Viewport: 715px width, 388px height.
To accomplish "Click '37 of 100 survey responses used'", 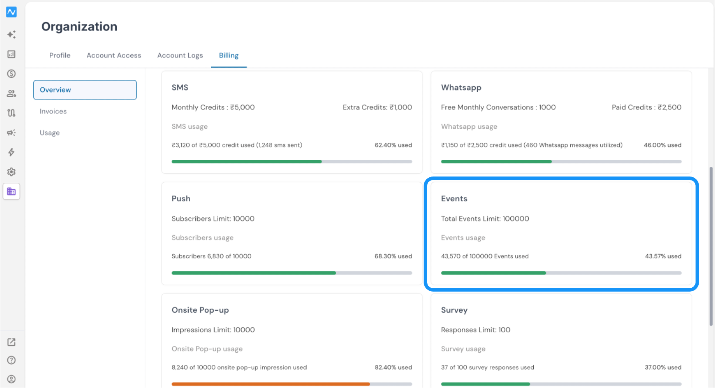I will pyautogui.click(x=487, y=367).
